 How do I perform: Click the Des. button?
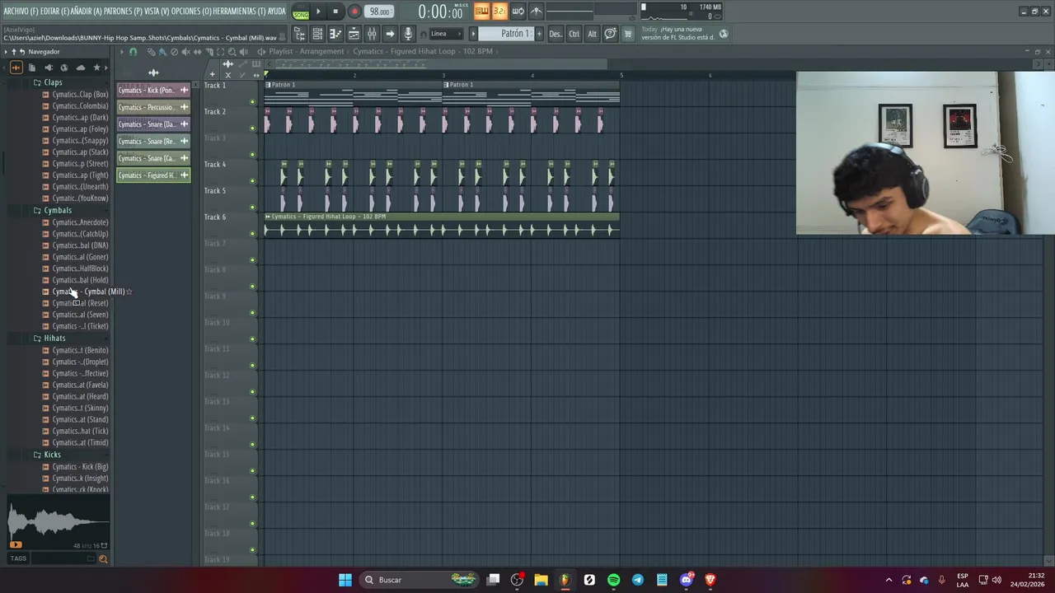(x=556, y=34)
